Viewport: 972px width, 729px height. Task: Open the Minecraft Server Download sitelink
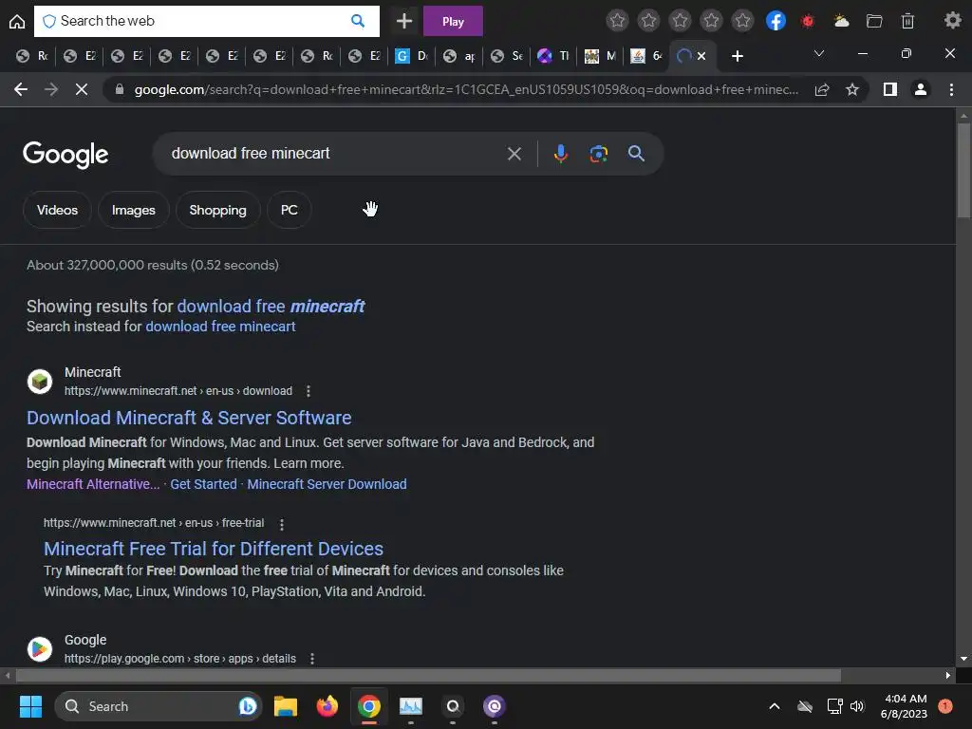[x=327, y=484]
